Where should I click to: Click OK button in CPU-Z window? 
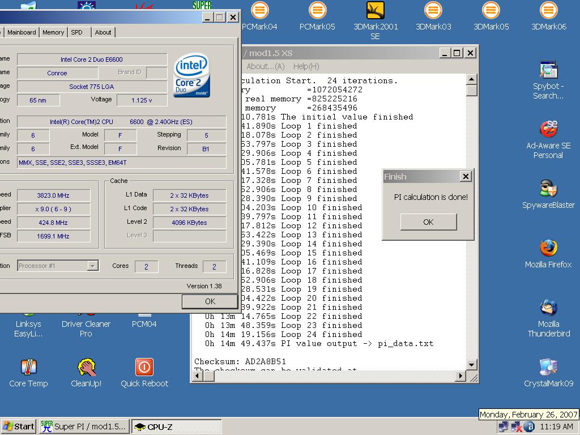[x=210, y=301]
